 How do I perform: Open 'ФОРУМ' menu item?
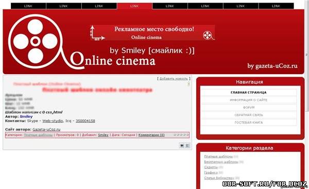point(249,108)
